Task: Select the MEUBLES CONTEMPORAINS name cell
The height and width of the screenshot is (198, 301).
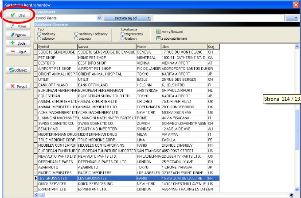Action: pyautogui.click(x=107, y=145)
